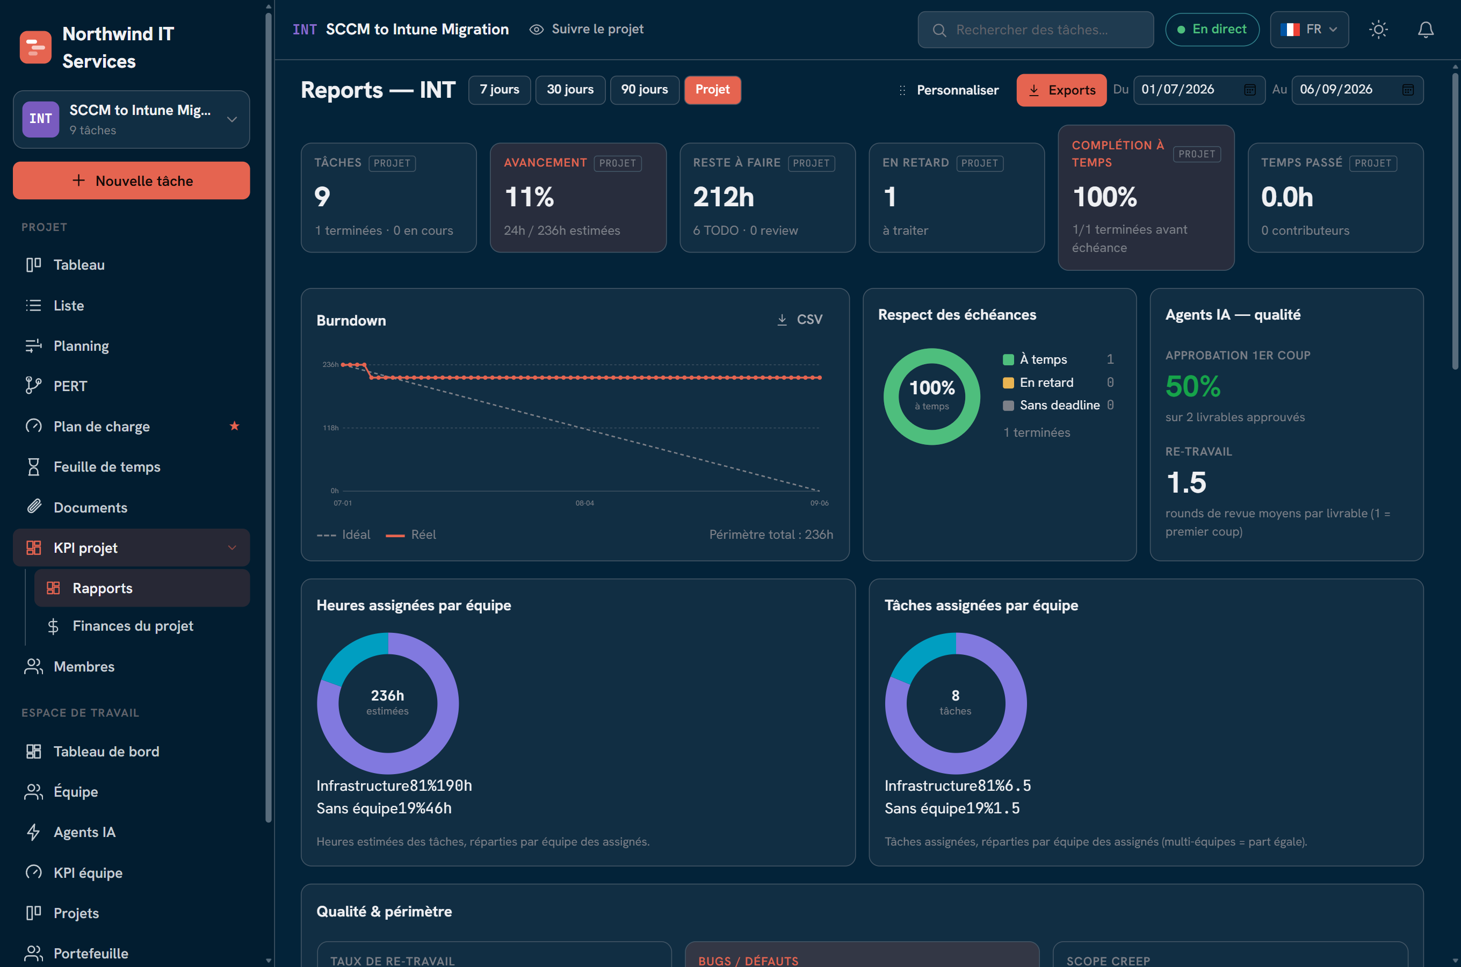Viewport: 1461px width, 967px height.
Task: Click the Avancement 11% KPI card
Action: point(577,197)
